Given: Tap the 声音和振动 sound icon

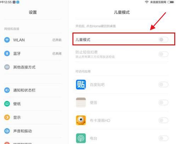Looking at the screenshot, I should 7,131.
